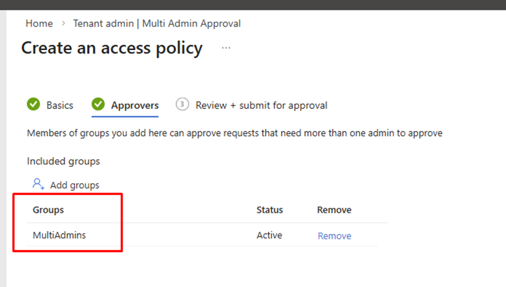
Task: Switch to the Basics tab label
Action: pos(60,106)
